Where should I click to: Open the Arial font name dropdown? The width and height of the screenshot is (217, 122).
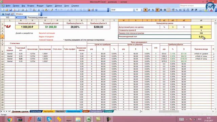[134, 10]
